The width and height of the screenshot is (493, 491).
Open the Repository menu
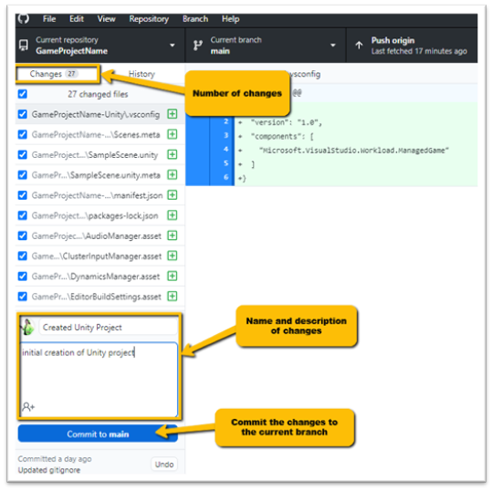coord(149,19)
